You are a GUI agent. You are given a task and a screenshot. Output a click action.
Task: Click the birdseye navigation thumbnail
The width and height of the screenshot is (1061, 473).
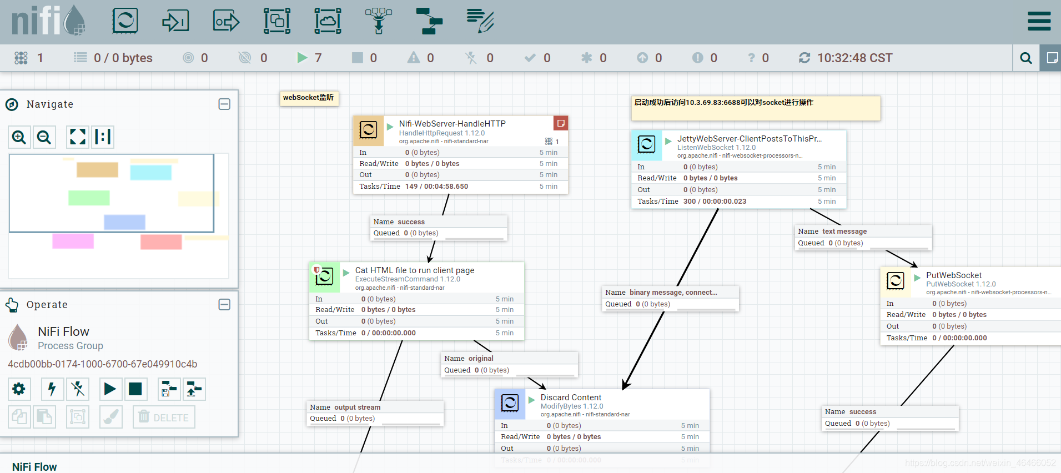click(118, 216)
